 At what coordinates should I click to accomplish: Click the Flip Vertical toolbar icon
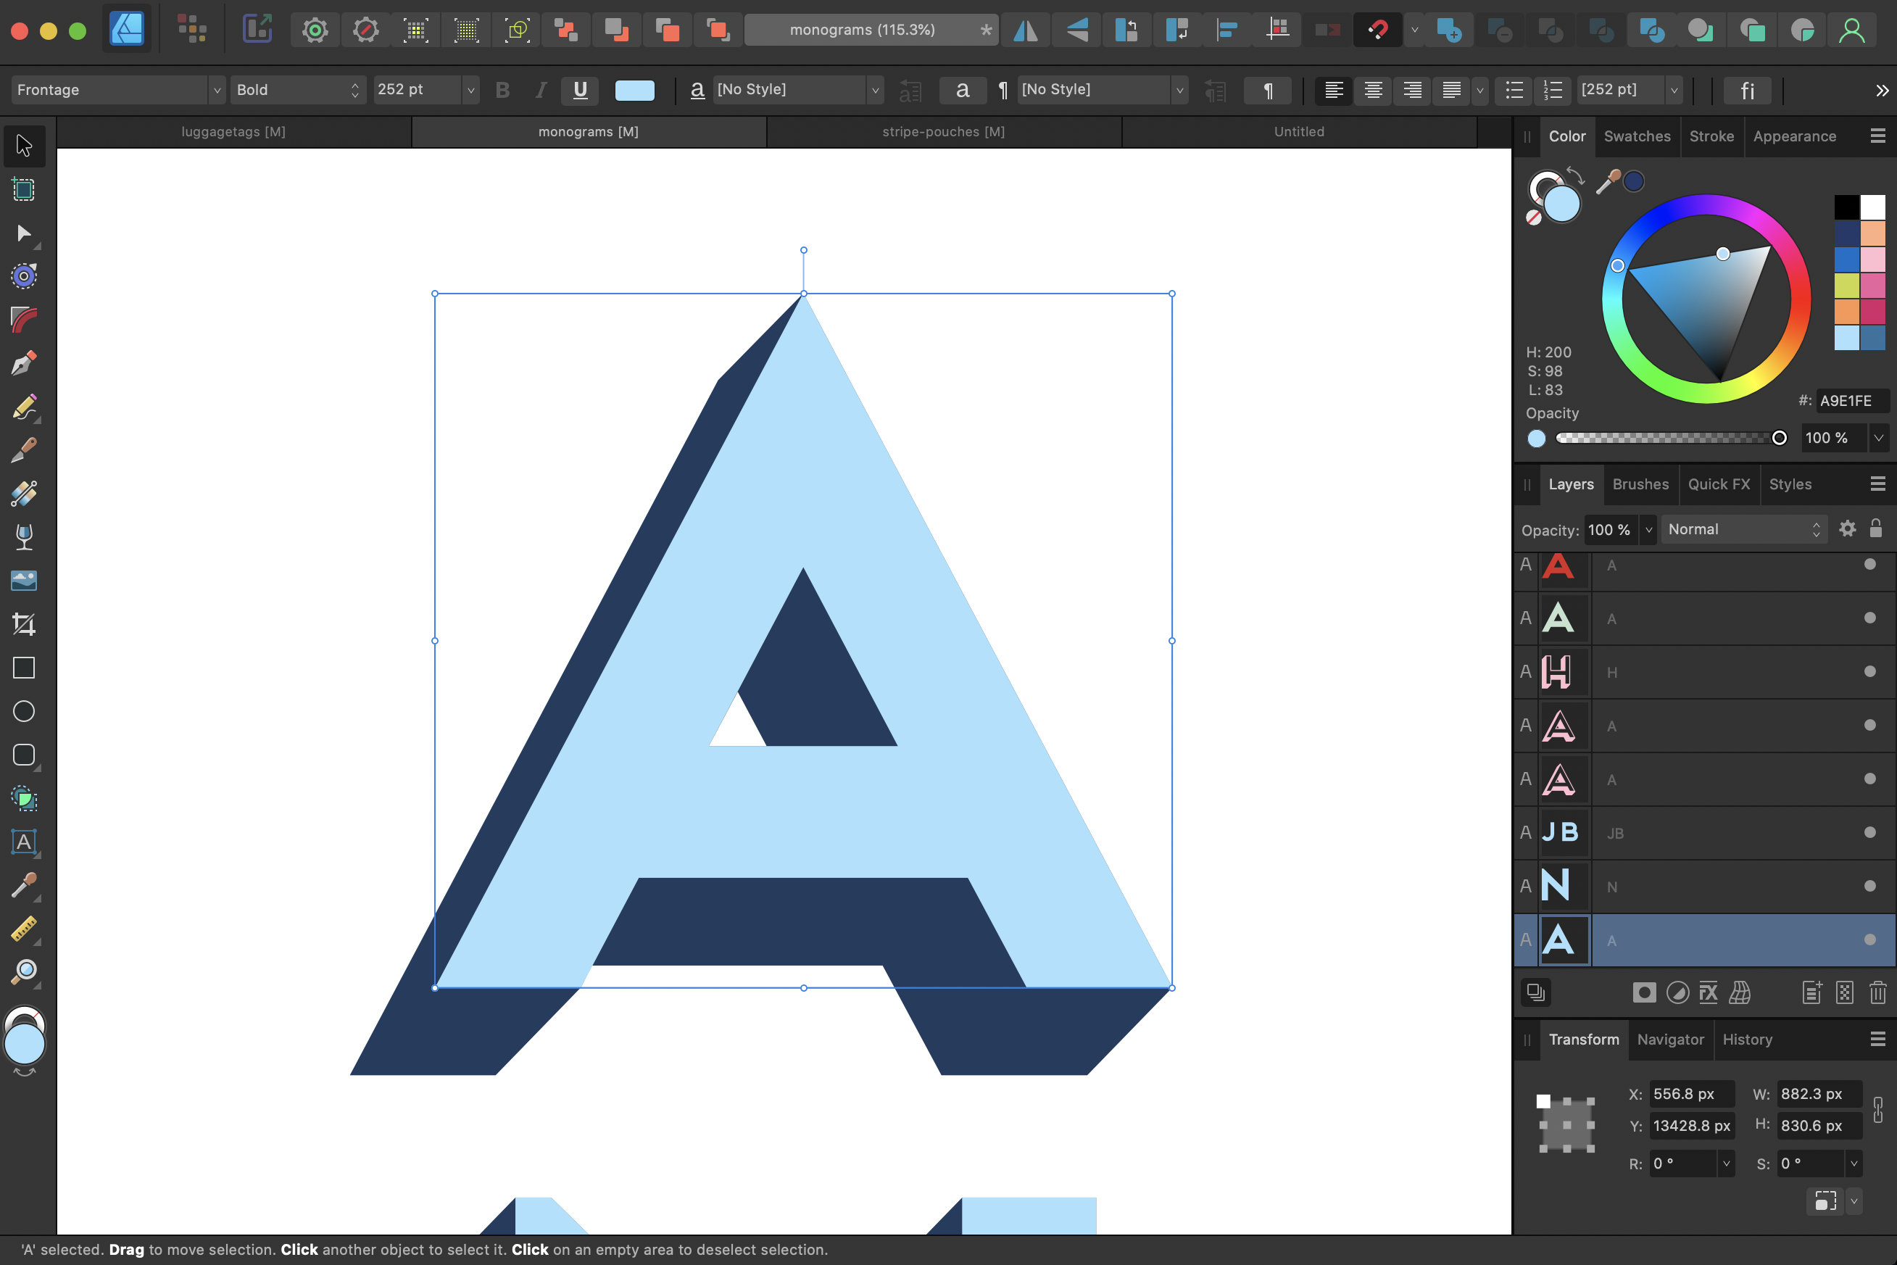(x=1076, y=30)
